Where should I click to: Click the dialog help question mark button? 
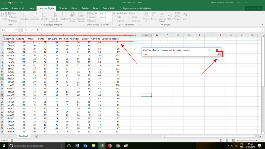(x=210, y=49)
